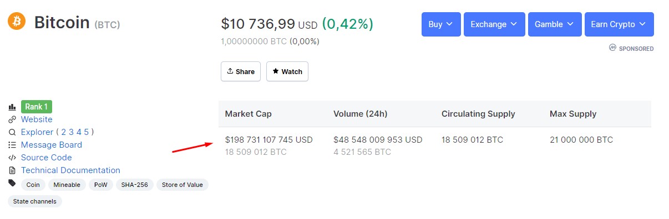Click the tag icon before Coin
669x219 pixels.
(x=12, y=183)
